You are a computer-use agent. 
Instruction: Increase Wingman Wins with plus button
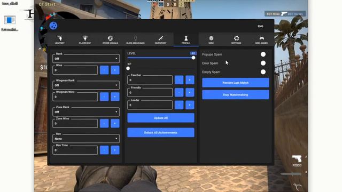coord(115,97)
